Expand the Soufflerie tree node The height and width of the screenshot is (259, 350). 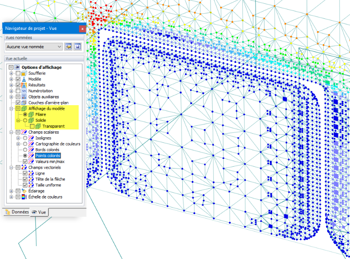[11, 73]
